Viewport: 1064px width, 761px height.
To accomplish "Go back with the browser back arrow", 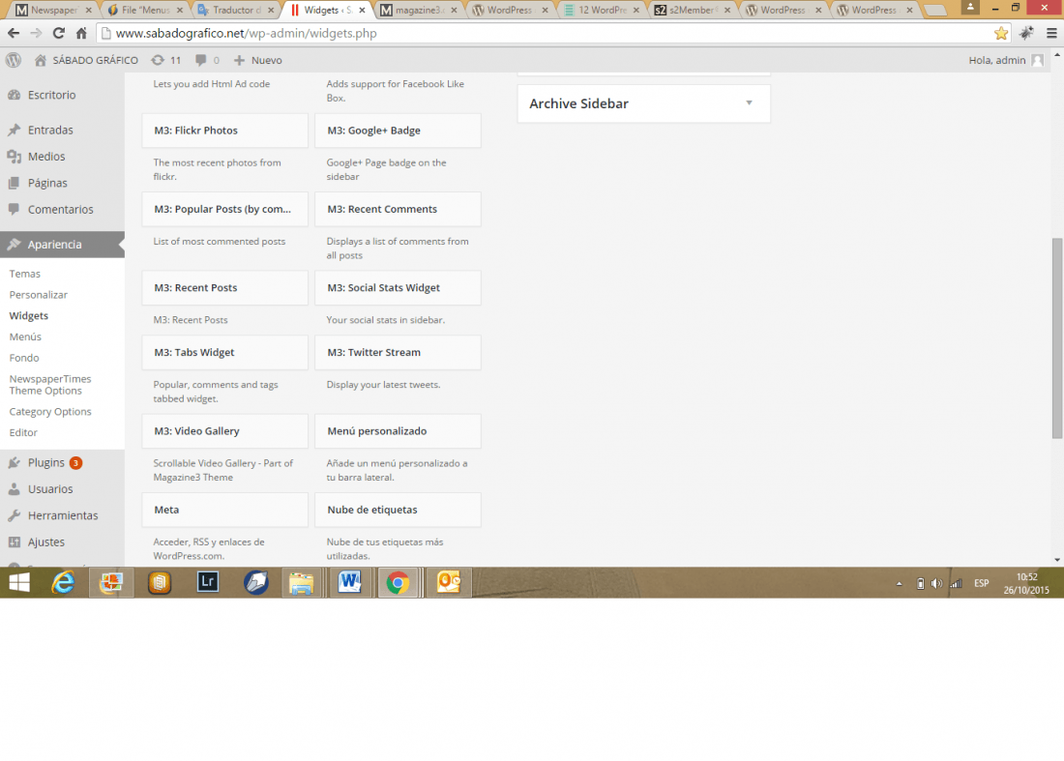I will (x=14, y=33).
